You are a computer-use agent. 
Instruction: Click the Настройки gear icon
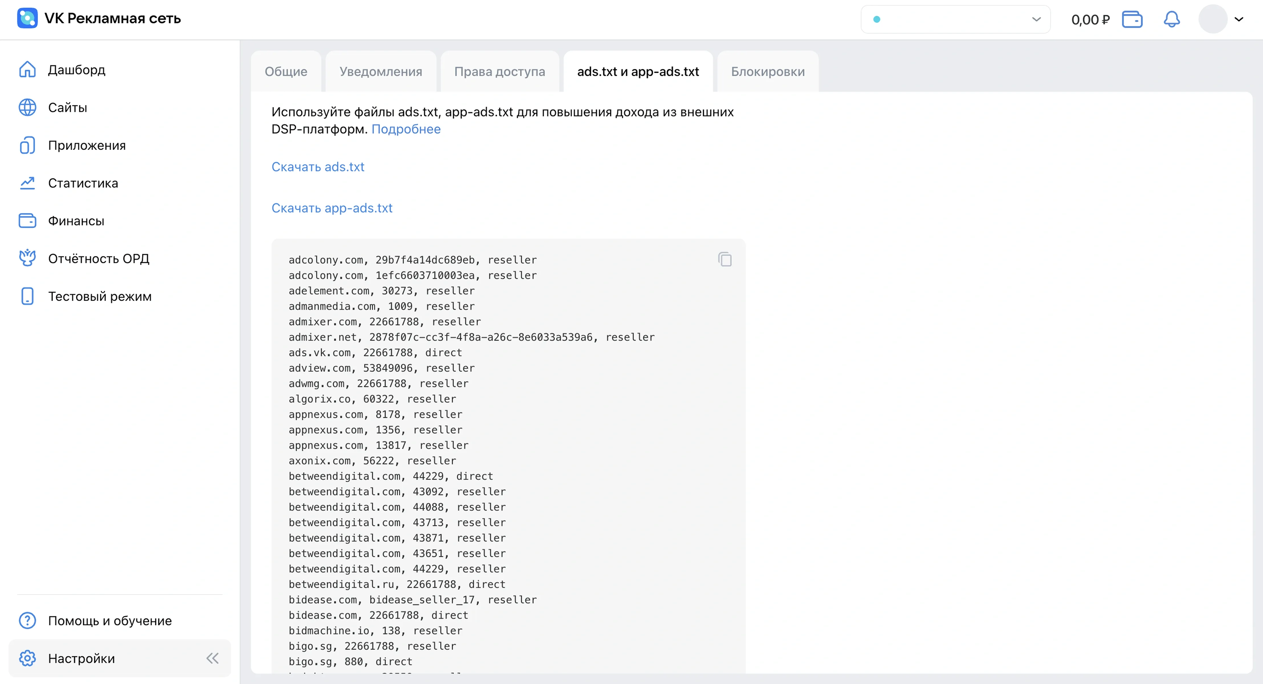(27, 659)
